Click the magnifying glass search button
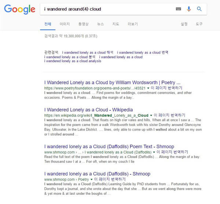This screenshot has height=204, width=220. point(199,9)
